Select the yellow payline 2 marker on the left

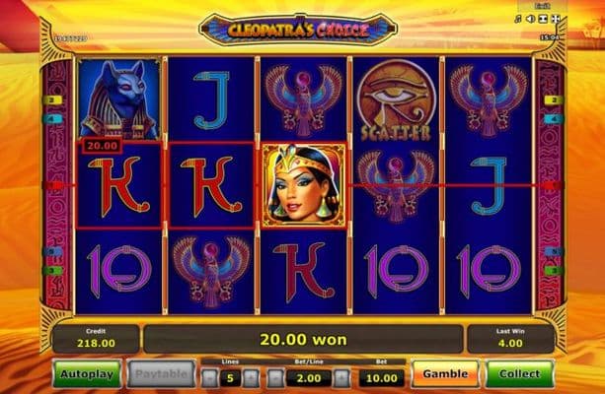coord(53,100)
